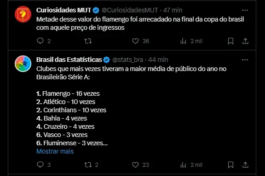Open the Brasil das Estatísticas display name
265x176 pixels.
[69, 60]
